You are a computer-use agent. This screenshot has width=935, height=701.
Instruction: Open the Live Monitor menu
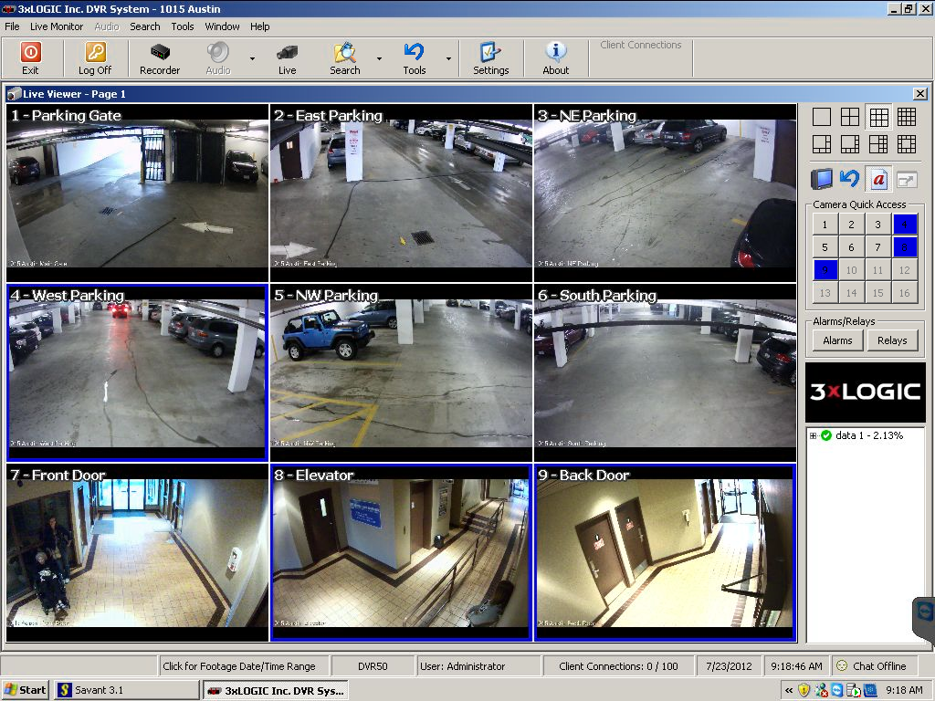[56, 26]
